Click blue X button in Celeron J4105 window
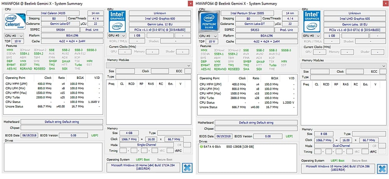The height and width of the screenshot is (179, 389). pos(187,168)
